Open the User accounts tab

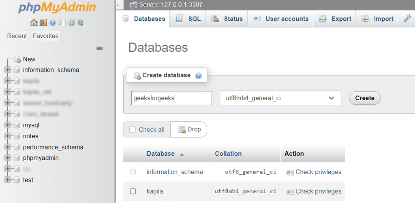(x=281, y=19)
